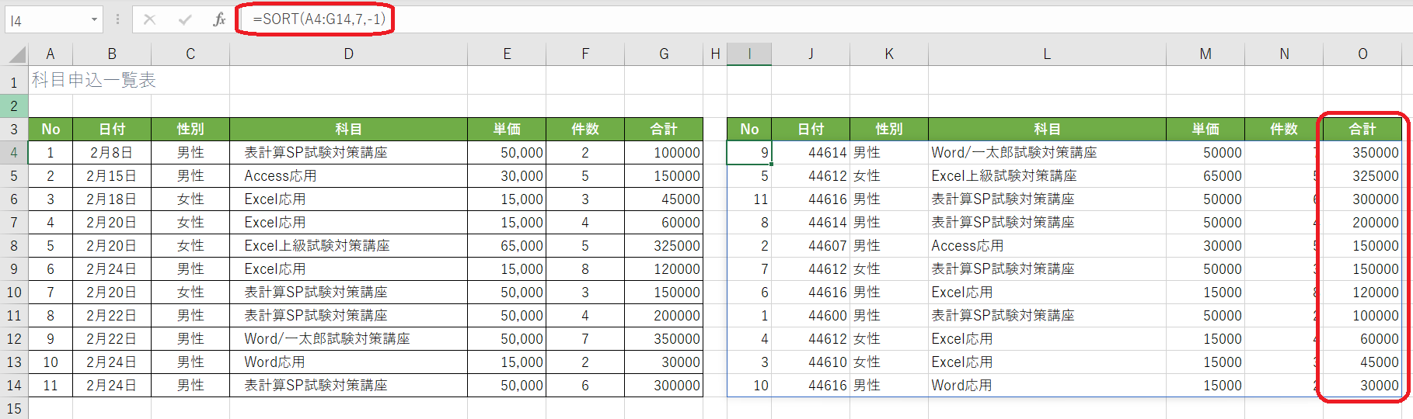The height and width of the screenshot is (419, 1413).
Task: Select cell I4 containing 9
Action: pos(749,153)
